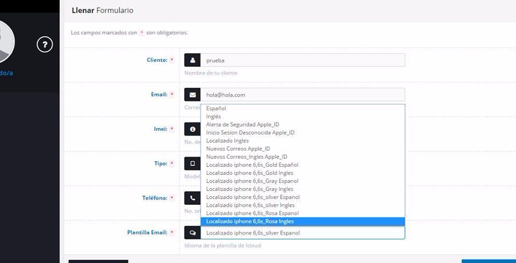Click the help question mark icon

(45, 45)
